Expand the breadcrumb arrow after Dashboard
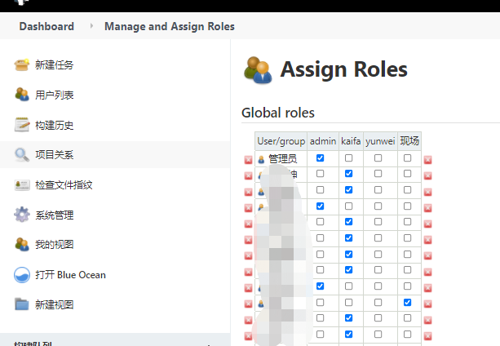Viewport: 500px width, 346px height. 91,26
